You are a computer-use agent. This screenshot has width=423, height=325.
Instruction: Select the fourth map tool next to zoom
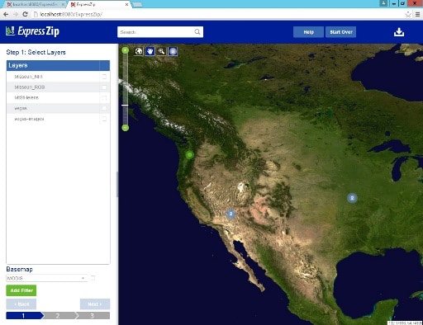[x=173, y=51]
